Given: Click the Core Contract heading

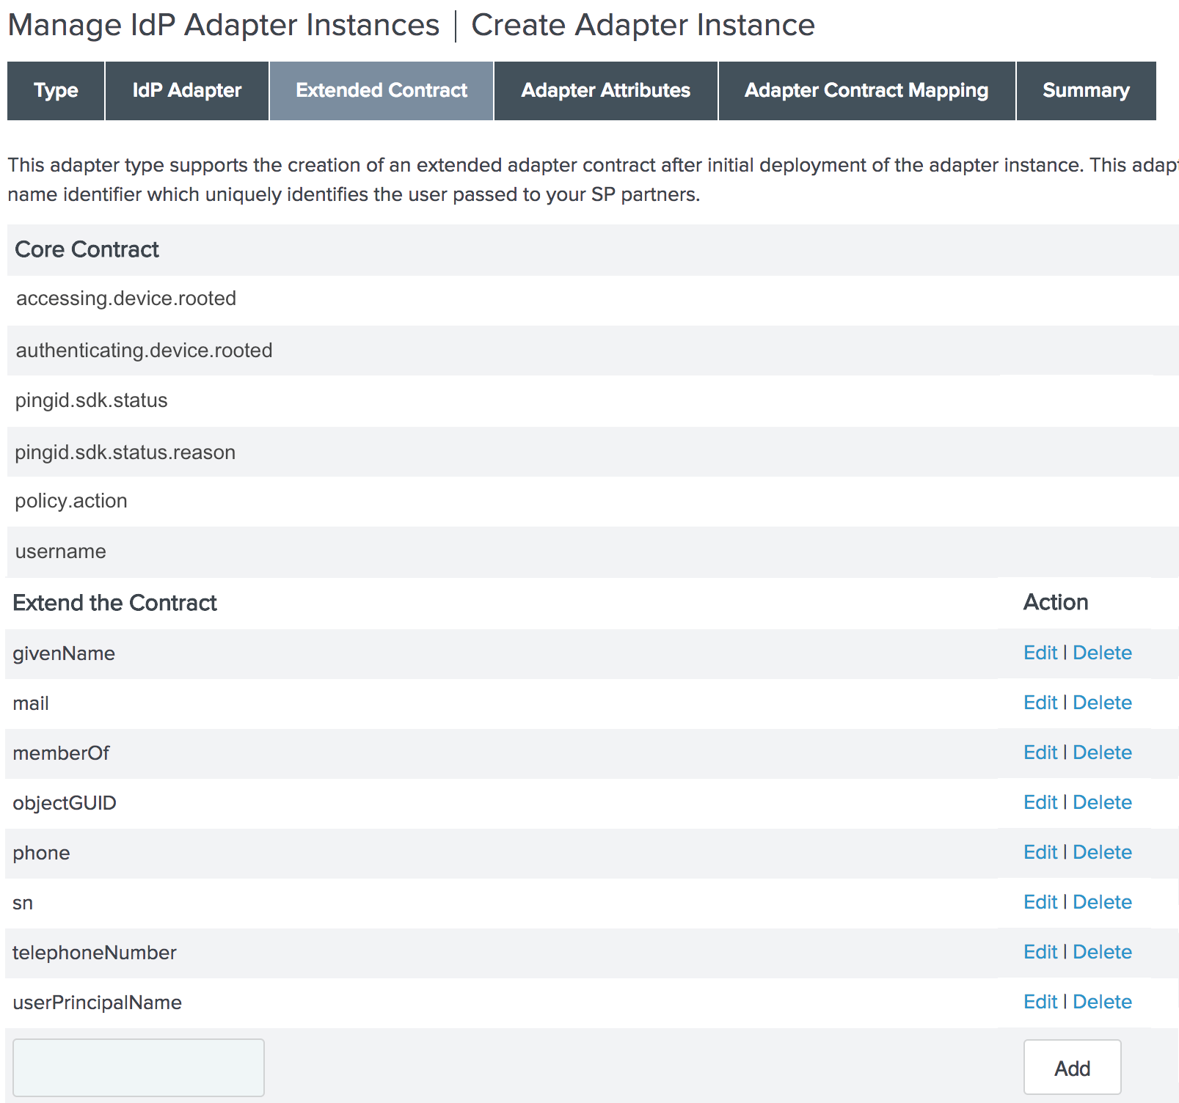Looking at the screenshot, I should point(87,249).
